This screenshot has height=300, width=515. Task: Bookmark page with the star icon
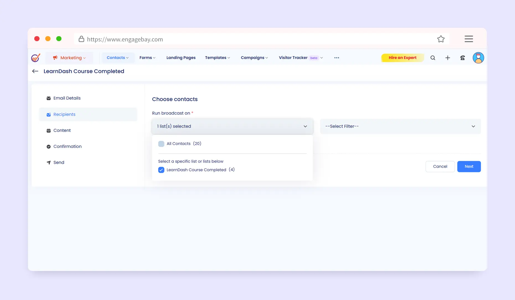coord(441,39)
